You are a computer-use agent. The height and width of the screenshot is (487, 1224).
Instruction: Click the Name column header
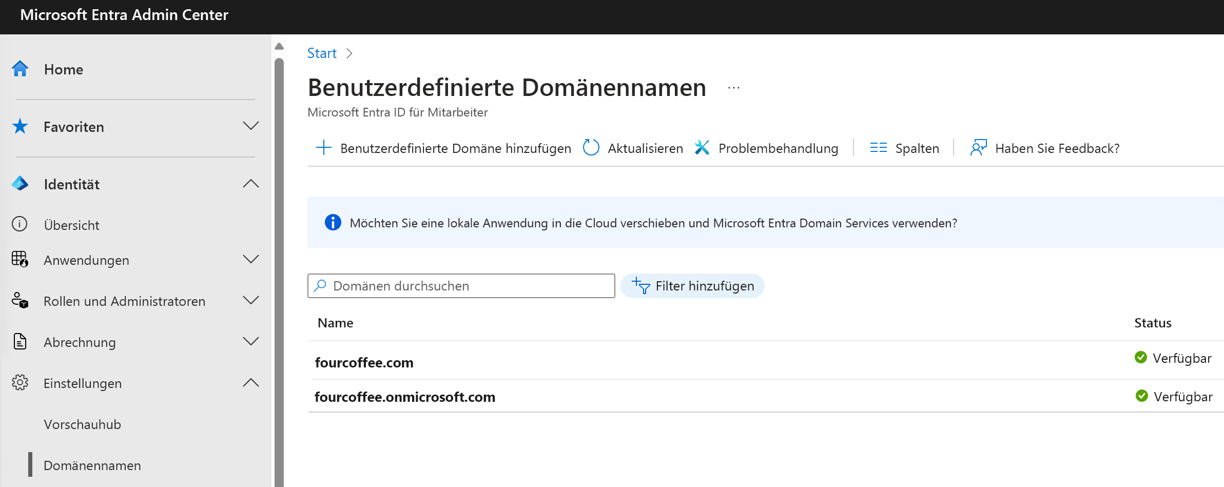click(x=336, y=323)
